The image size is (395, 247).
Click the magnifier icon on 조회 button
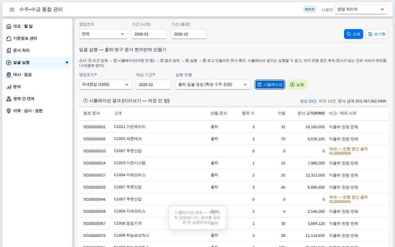click(349, 34)
